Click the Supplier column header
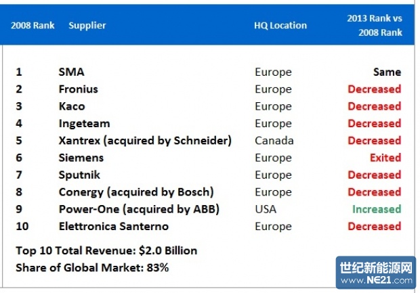The width and height of the screenshot is (420, 293). click(87, 26)
